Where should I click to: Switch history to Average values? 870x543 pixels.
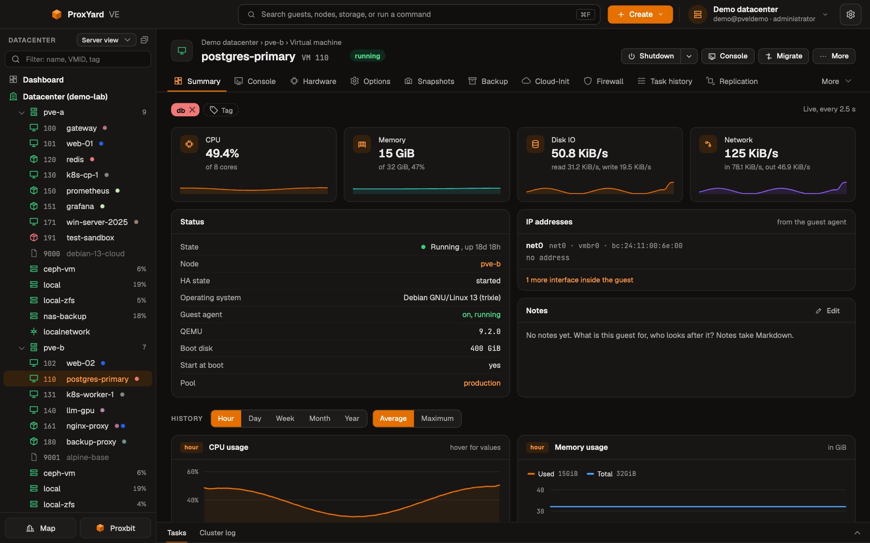pyautogui.click(x=393, y=418)
